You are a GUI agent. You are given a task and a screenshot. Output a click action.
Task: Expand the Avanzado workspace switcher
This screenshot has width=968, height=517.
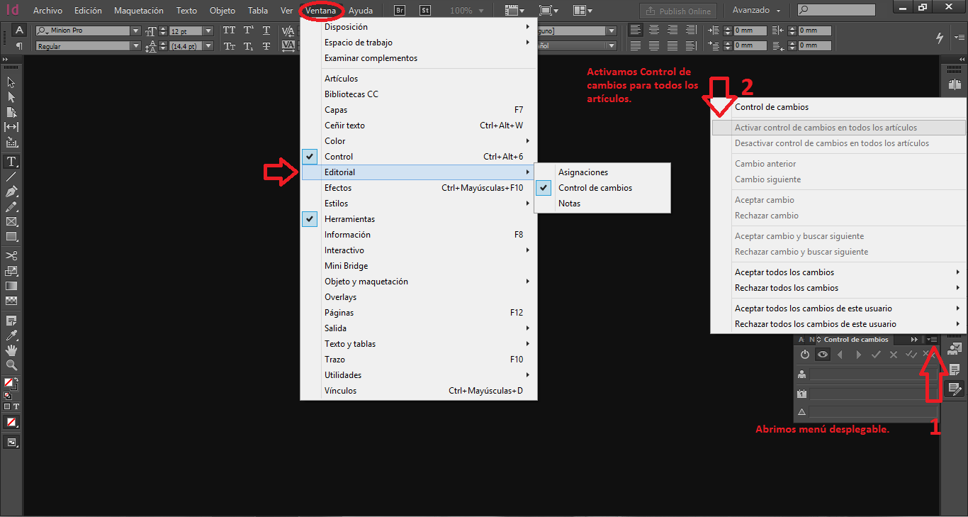tap(756, 11)
